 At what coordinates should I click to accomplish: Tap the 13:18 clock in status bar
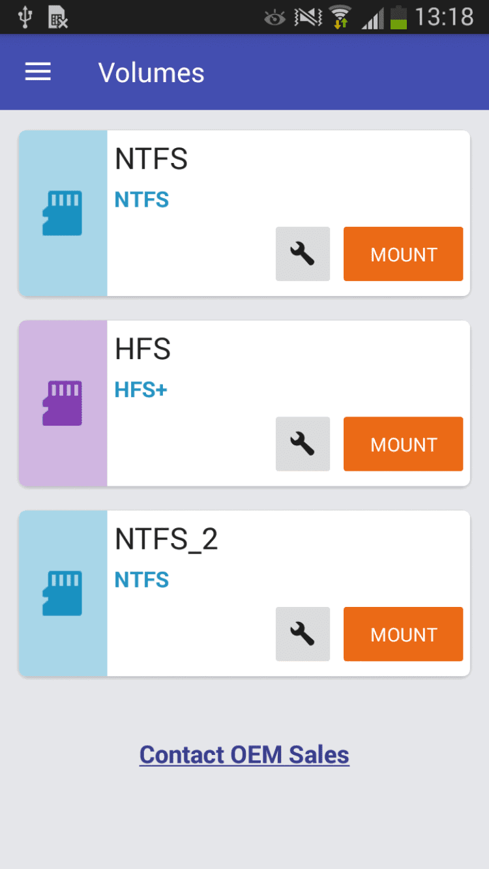[444, 17]
